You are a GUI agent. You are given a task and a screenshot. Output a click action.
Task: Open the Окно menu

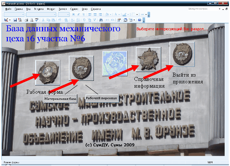85,9
